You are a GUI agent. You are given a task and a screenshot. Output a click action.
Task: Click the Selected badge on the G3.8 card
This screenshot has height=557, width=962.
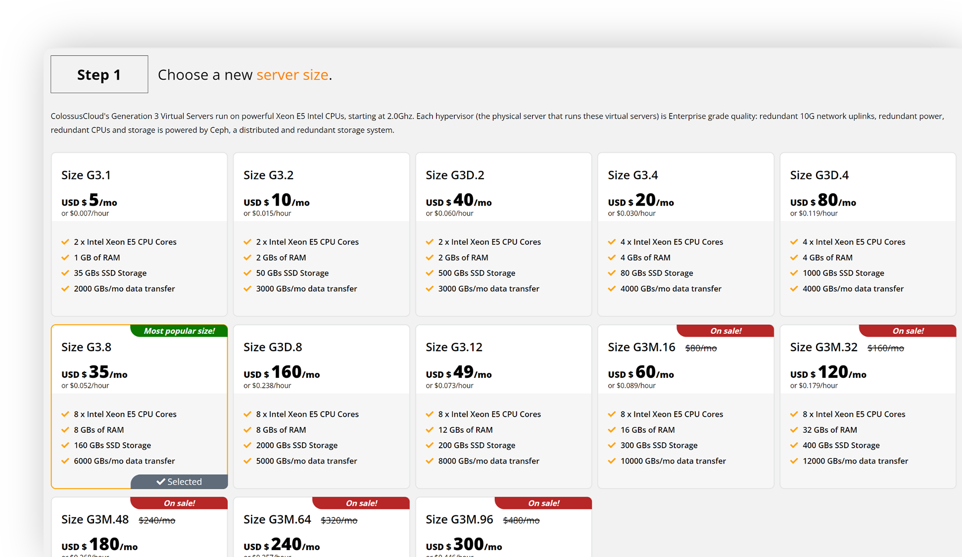(179, 481)
